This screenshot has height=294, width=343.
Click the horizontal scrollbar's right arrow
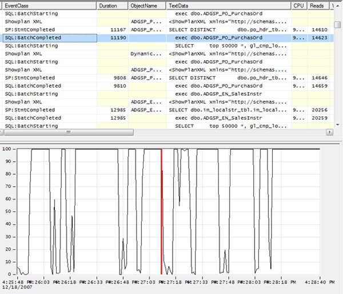coord(329,132)
